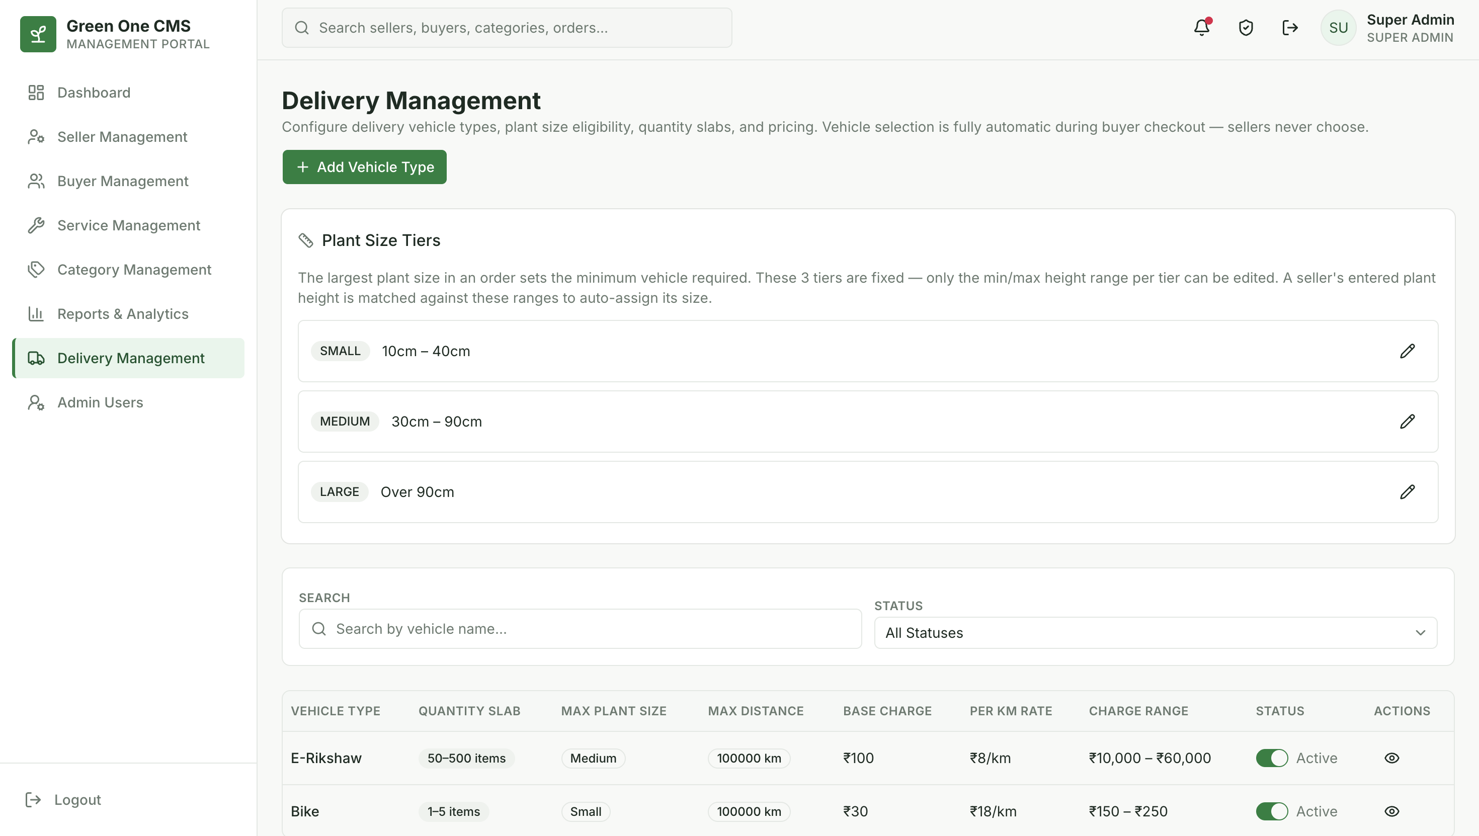
Task: Click the shield security icon in header
Action: tap(1246, 28)
